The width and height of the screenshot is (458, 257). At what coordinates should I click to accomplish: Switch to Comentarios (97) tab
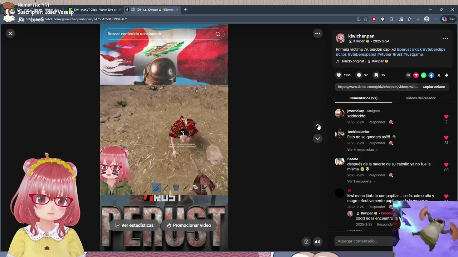click(363, 98)
